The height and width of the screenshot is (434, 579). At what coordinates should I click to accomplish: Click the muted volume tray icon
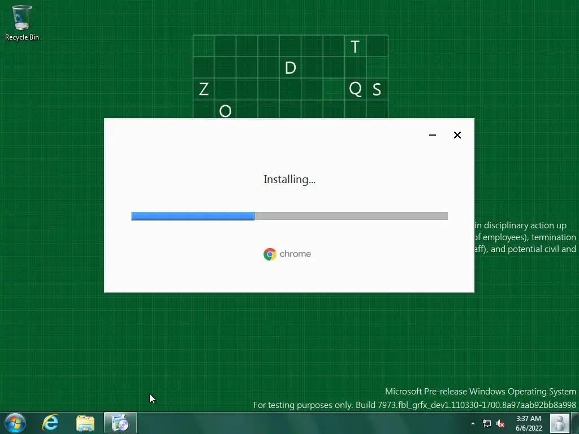click(500, 424)
